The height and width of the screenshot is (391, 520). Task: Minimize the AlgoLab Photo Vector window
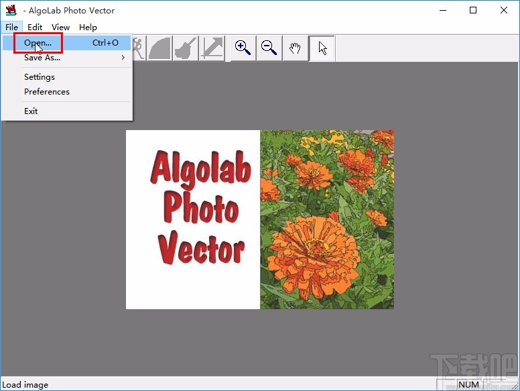click(443, 10)
